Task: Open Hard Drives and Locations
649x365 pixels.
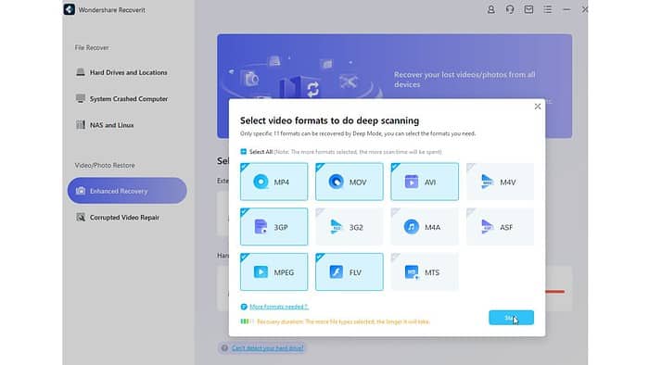Action: 128,72
